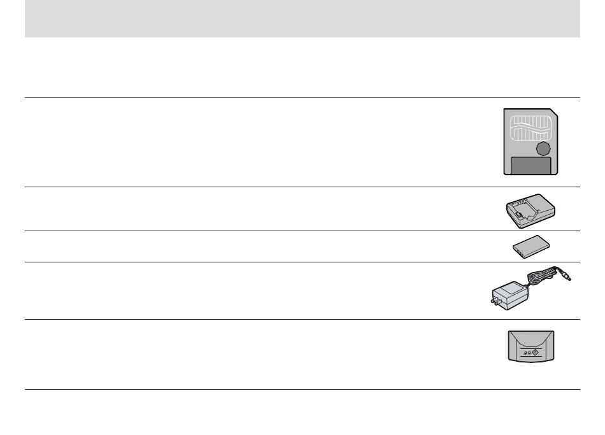Click the diamond symbol on the card reader
Screen dimensions: 605x435
[x=535, y=352]
